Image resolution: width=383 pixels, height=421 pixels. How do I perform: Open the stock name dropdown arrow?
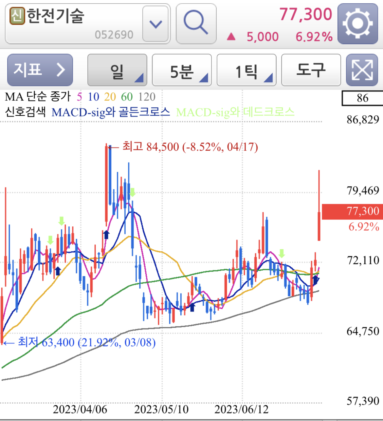click(x=155, y=24)
